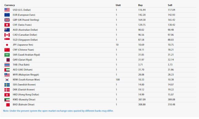This screenshot has width=199, height=119.
Task: Click the BHD (Bahrain Dinar) label
Action: 23,105
